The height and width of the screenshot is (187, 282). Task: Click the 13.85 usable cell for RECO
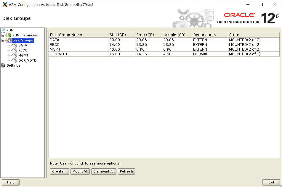pyautogui.click(x=177, y=45)
